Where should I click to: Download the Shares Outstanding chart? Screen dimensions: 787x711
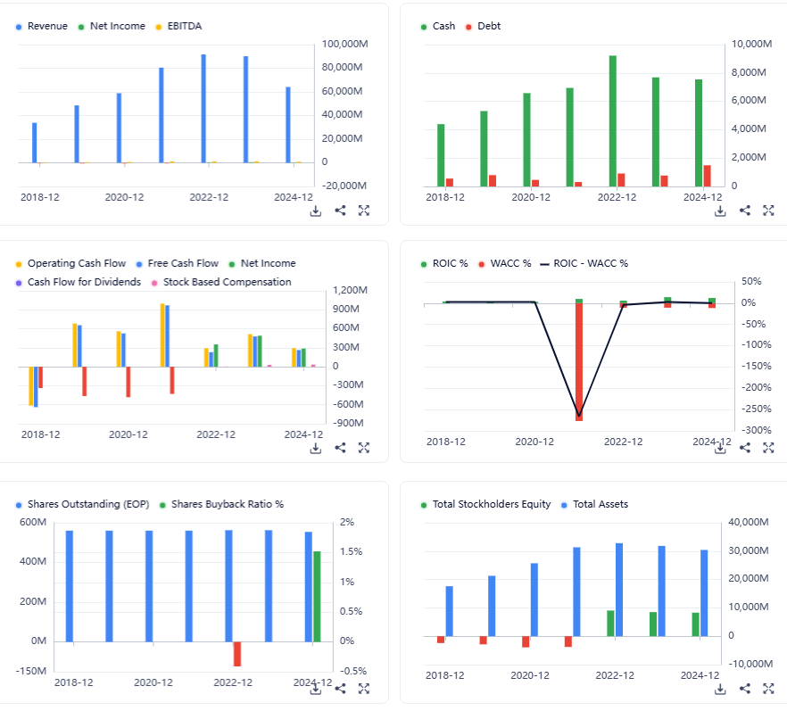click(x=315, y=689)
